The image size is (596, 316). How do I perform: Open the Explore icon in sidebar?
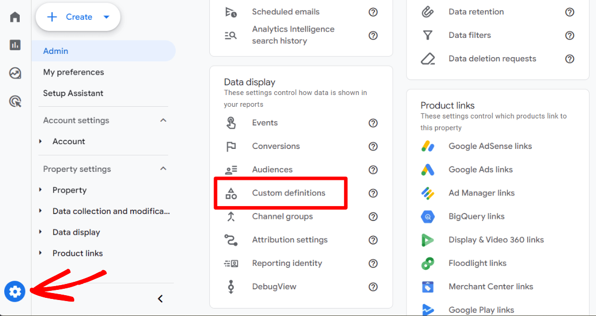click(15, 73)
